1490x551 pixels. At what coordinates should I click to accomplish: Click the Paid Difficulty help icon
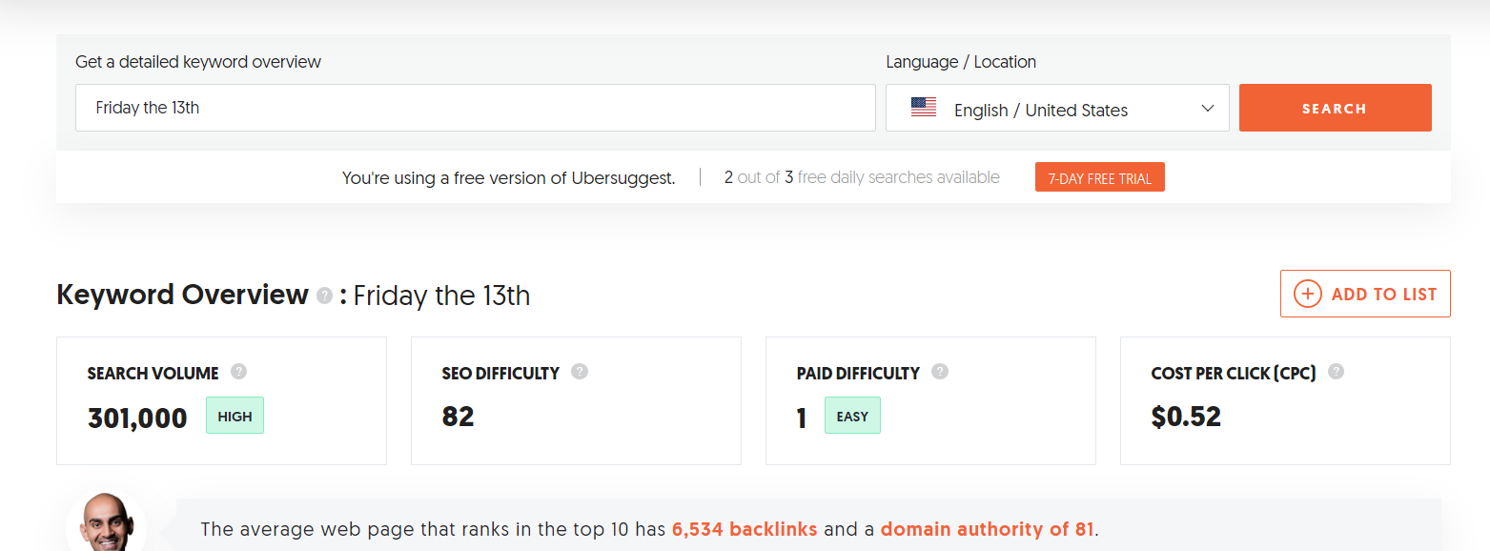tap(940, 372)
